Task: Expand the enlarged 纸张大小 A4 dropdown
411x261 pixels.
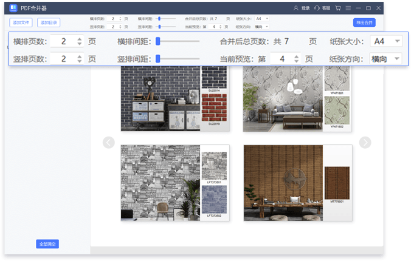Action: (x=398, y=41)
